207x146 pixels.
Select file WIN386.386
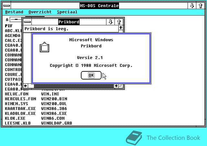tap(54, 109)
